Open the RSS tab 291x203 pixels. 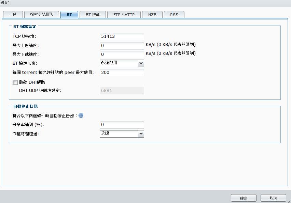(x=174, y=15)
